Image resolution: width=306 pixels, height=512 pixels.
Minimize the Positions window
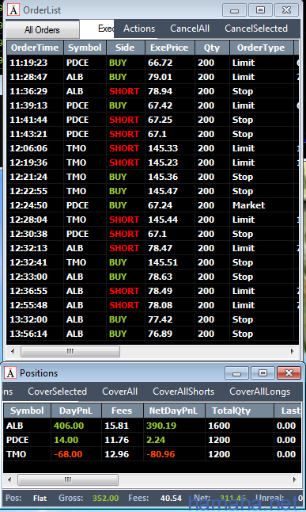(237, 373)
